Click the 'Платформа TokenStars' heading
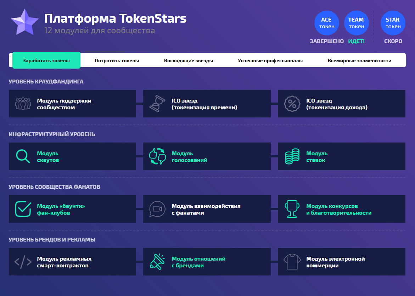The height and width of the screenshot is (296, 415). (116, 18)
